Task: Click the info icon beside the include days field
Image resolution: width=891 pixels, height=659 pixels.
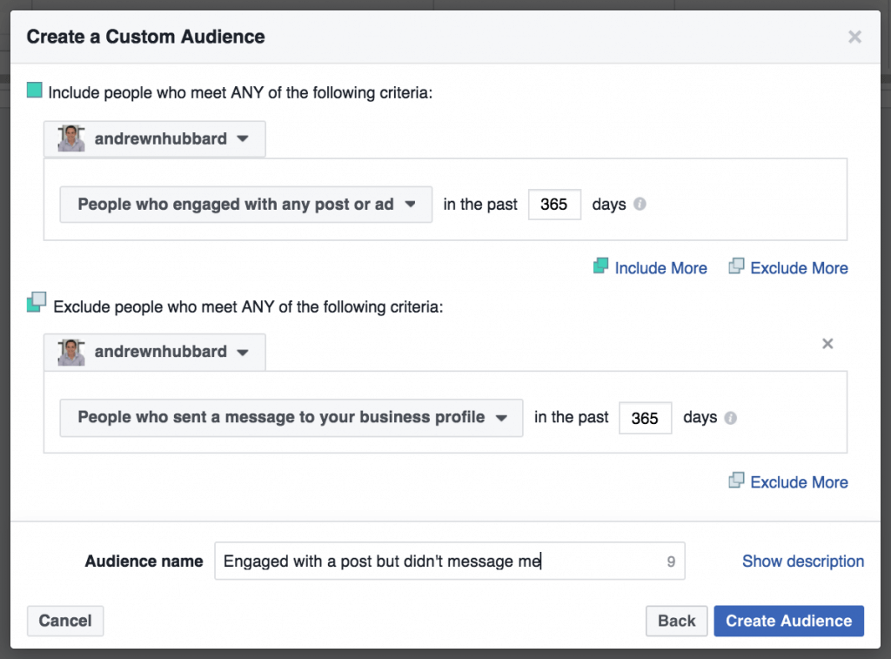Action: point(640,204)
